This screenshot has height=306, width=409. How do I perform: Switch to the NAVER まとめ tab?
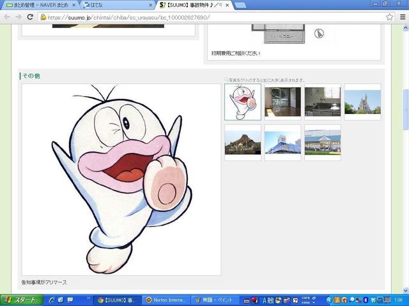(39, 5)
